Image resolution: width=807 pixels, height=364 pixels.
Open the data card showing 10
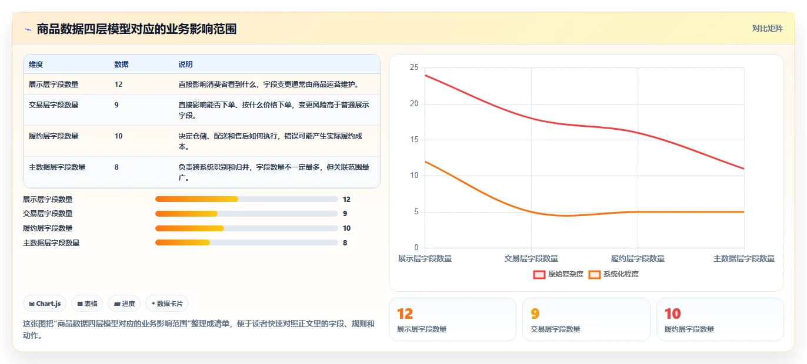click(720, 319)
